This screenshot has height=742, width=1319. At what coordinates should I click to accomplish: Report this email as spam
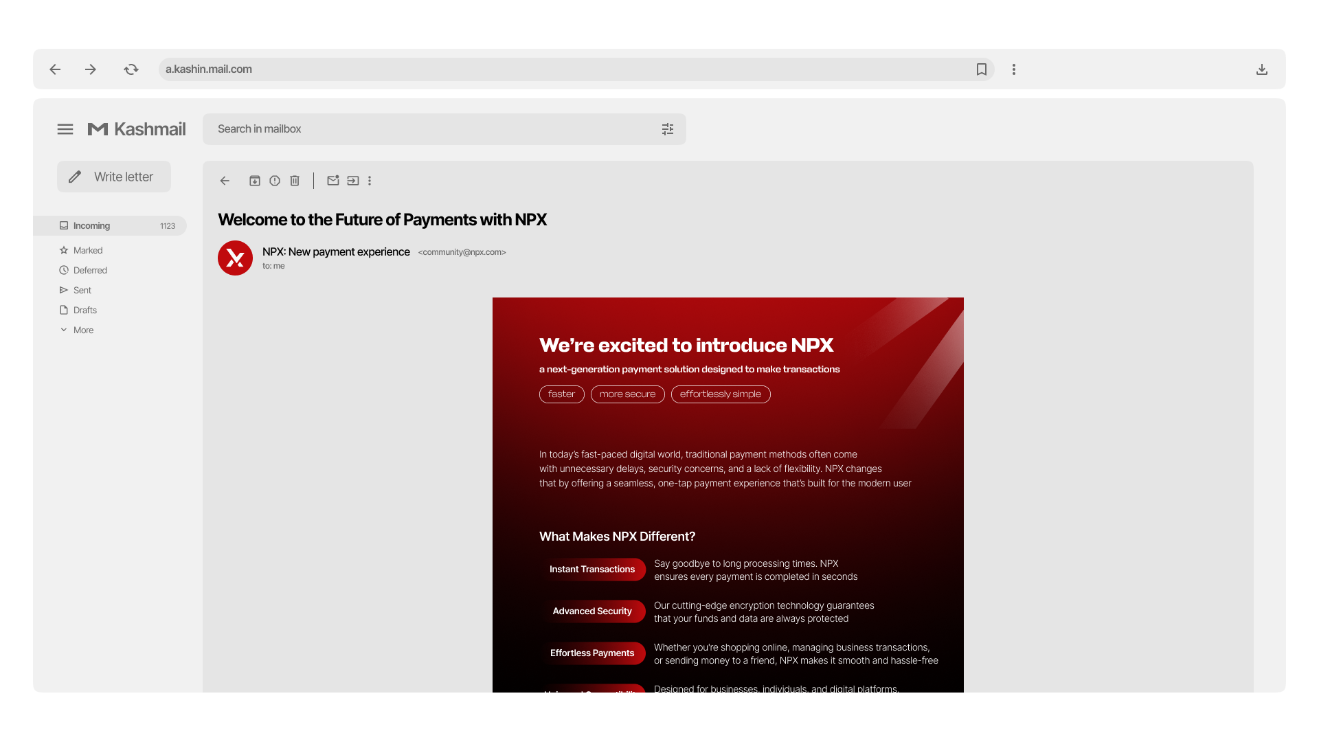tap(275, 181)
